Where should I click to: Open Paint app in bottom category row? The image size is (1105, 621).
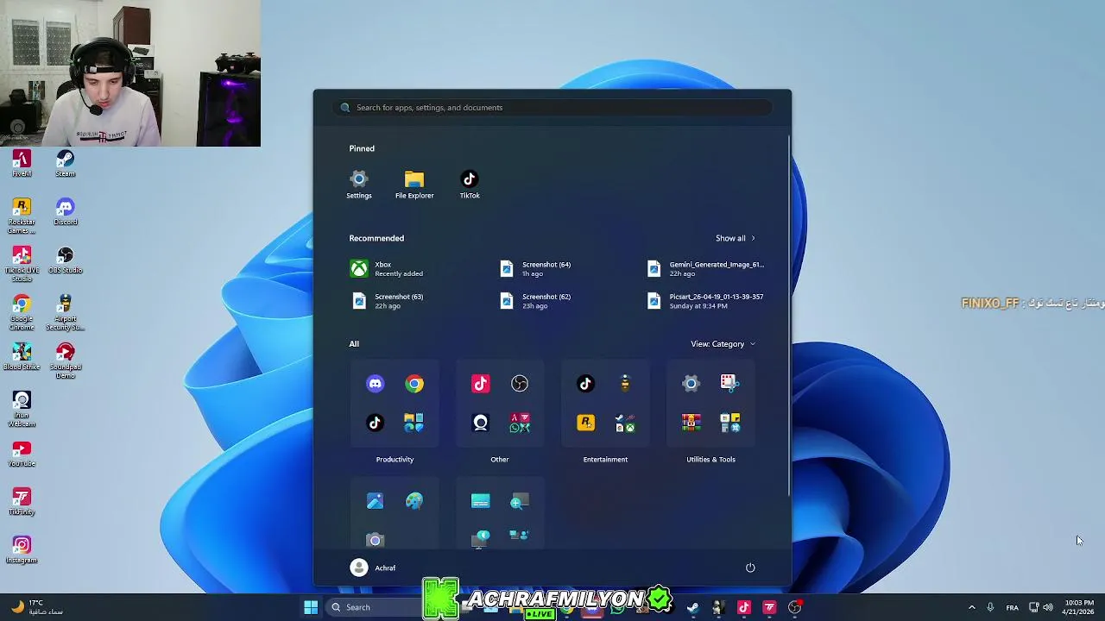click(x=414, y=501)
